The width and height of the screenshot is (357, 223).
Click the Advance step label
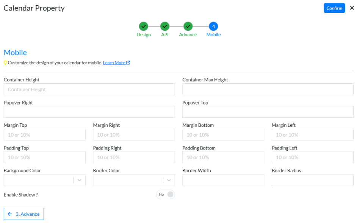188,34
